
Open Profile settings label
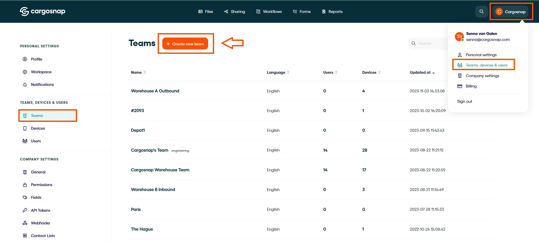[x=37, y=59]
